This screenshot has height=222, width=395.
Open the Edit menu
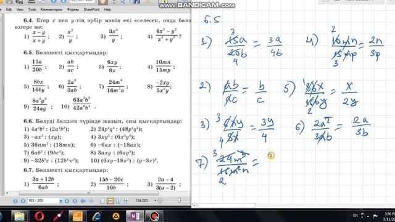(9, 10)
